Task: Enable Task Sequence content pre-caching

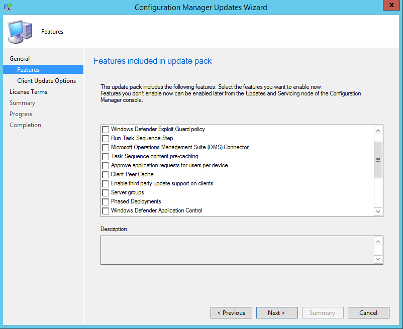Action: (x=106, y=157)
